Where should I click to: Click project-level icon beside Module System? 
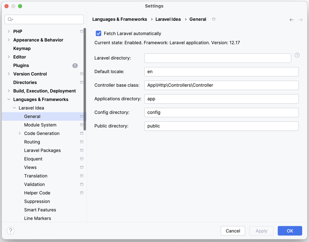(81, 125)
